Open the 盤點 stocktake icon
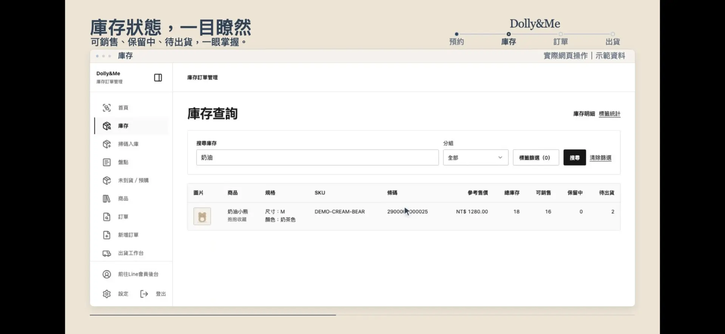Viewport: 725px width, 334px height. point(107,162)
